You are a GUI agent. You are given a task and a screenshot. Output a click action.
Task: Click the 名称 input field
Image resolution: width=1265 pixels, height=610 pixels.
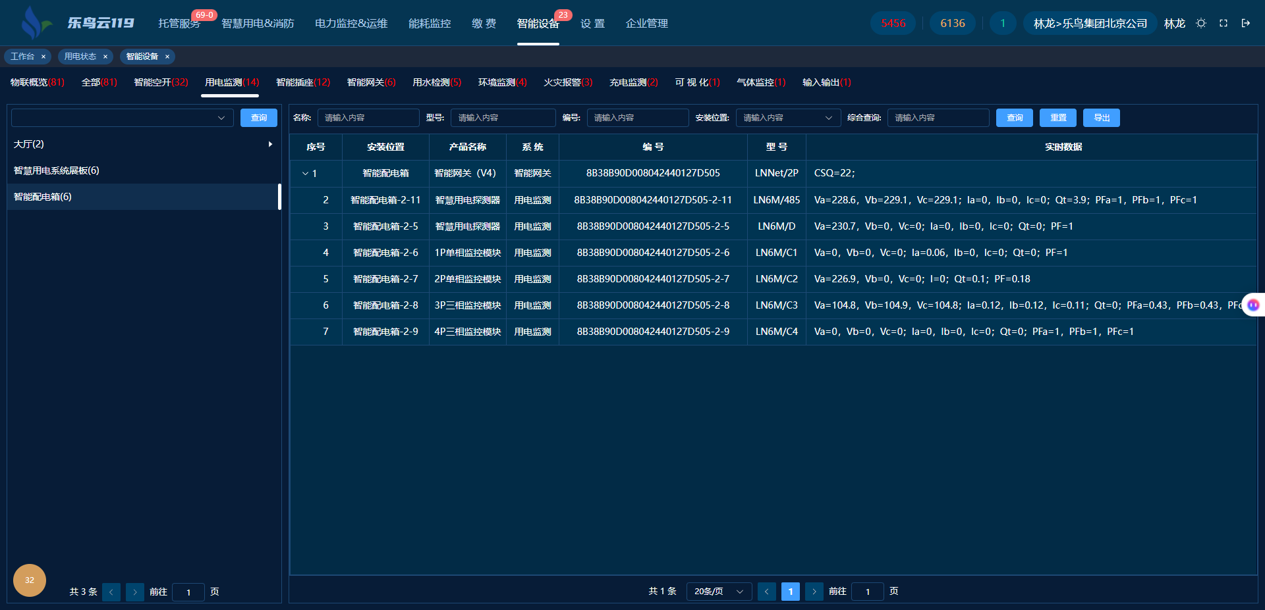pos(368,118)
